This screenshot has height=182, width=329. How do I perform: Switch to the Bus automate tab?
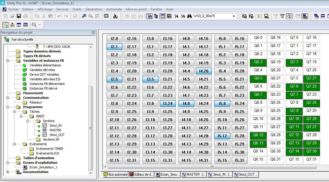tap(115, 174)
